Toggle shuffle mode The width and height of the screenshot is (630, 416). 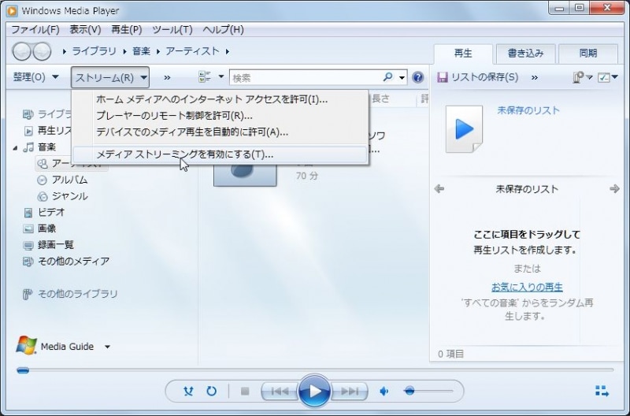pos(188,391)
